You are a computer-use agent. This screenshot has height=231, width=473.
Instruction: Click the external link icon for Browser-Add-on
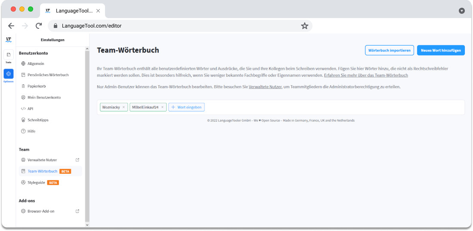tap(77, 211)
